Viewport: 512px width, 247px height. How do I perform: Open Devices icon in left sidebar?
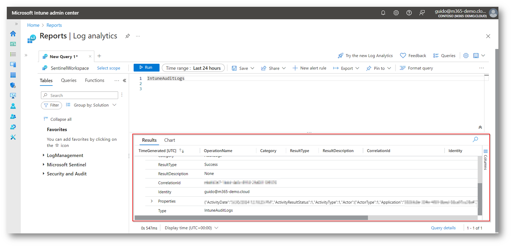point(13,65)
